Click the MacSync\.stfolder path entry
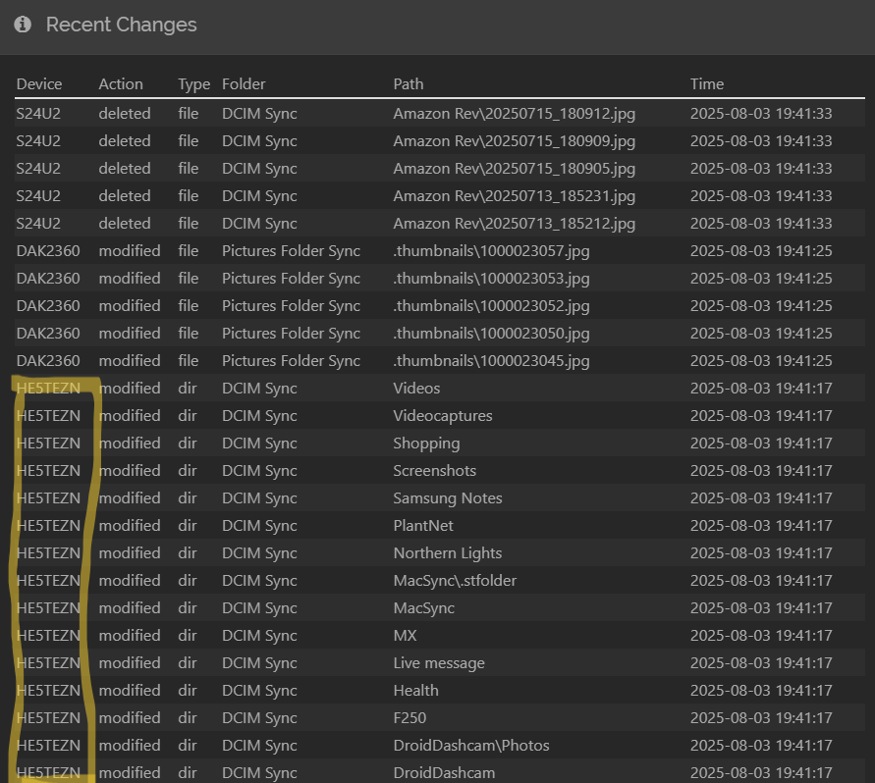The image size is (875, 783). coord(455,581)
